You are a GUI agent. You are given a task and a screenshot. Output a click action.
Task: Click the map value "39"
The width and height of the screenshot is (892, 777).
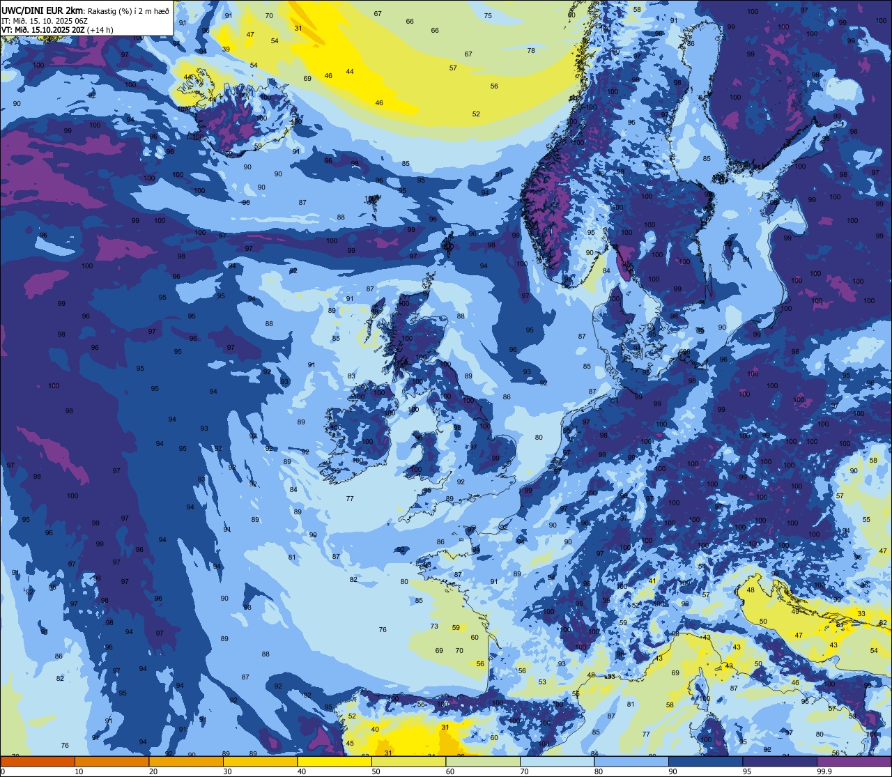226,49
